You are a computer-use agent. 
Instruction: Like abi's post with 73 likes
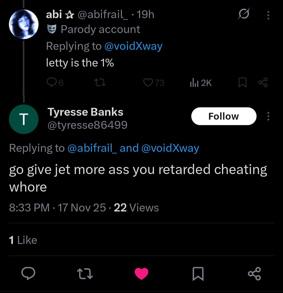click(x=148, y=83)
